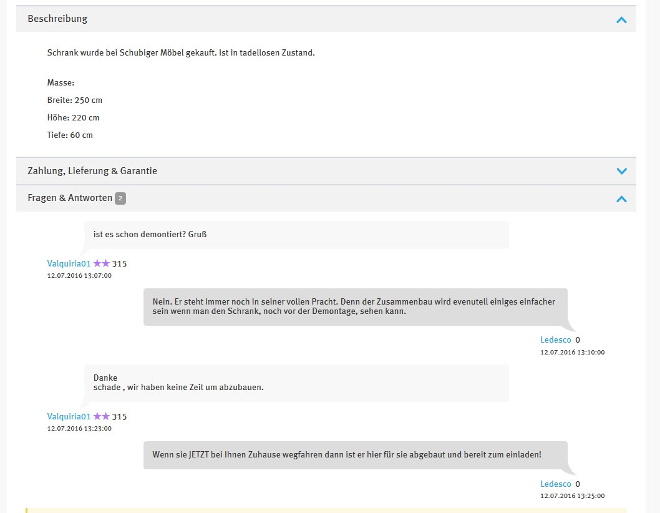Click the yellow notice bar at the bottom
The image size is (660, 513).
click(326, 510)
